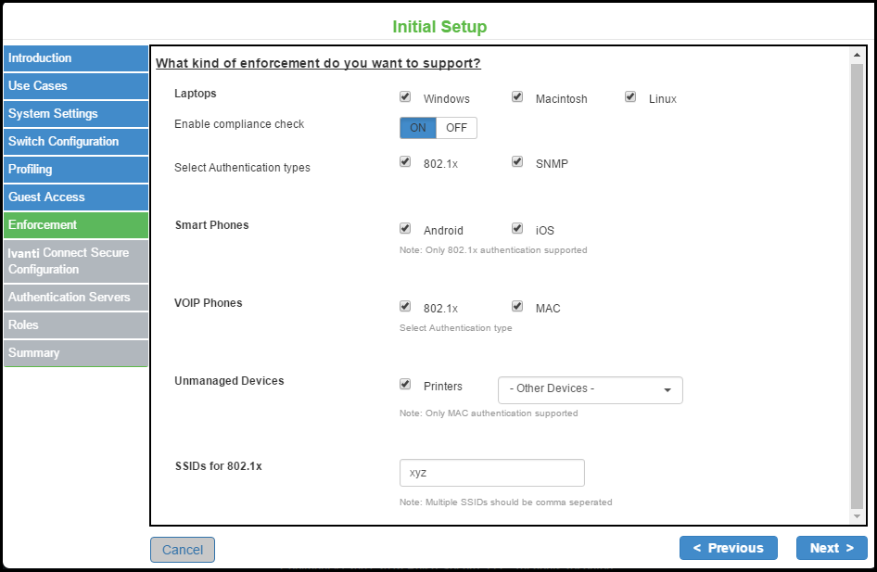Uncheck the Linux checkbox

(630, 96)
